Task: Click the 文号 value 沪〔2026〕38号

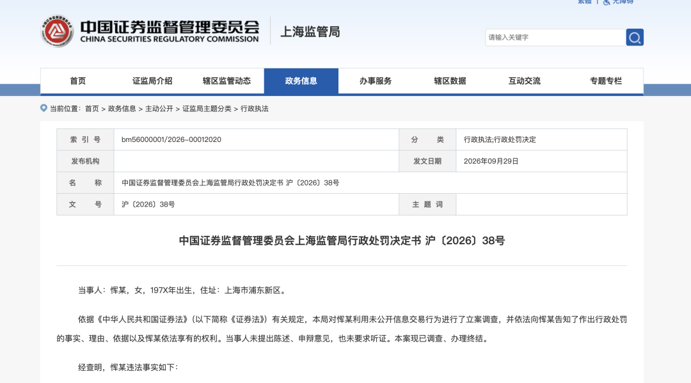Action: tap(148, 204)
